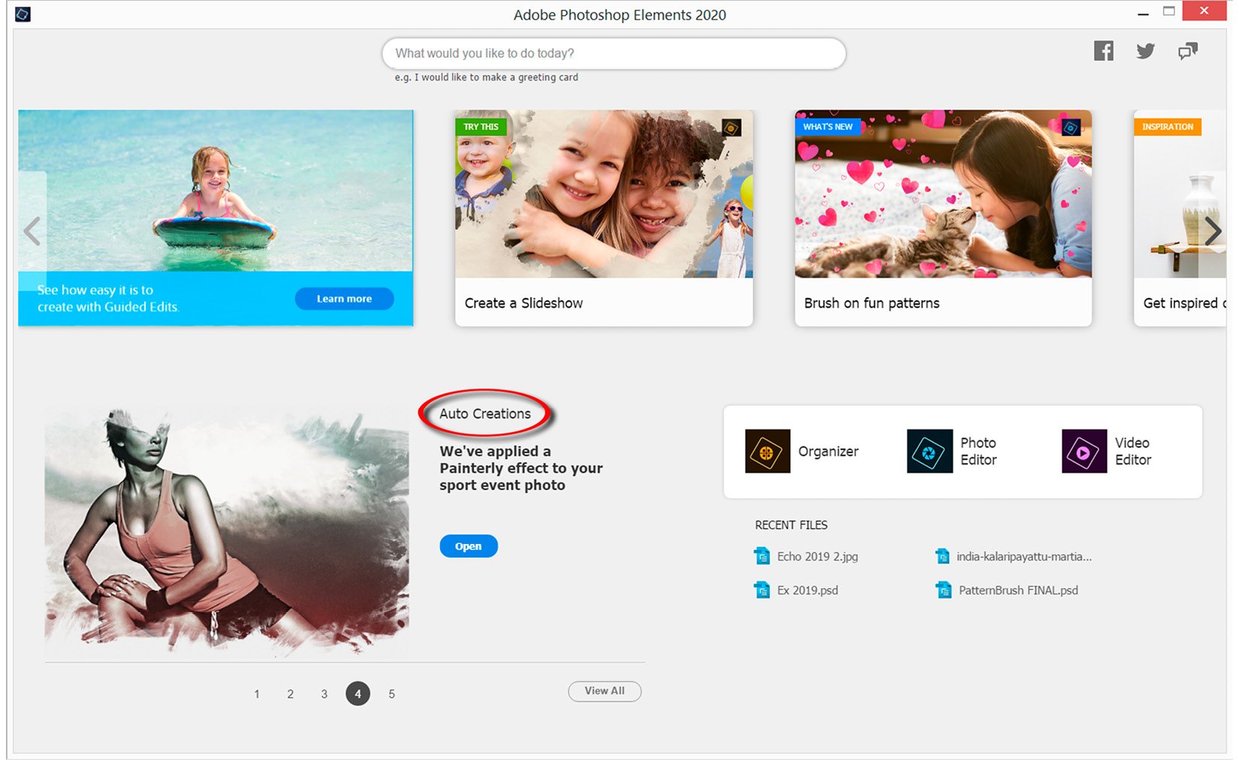This screenshot has height=760, width=1239.
Task: Click 'We've applied a Painterly effect' text
Action: 521,468
